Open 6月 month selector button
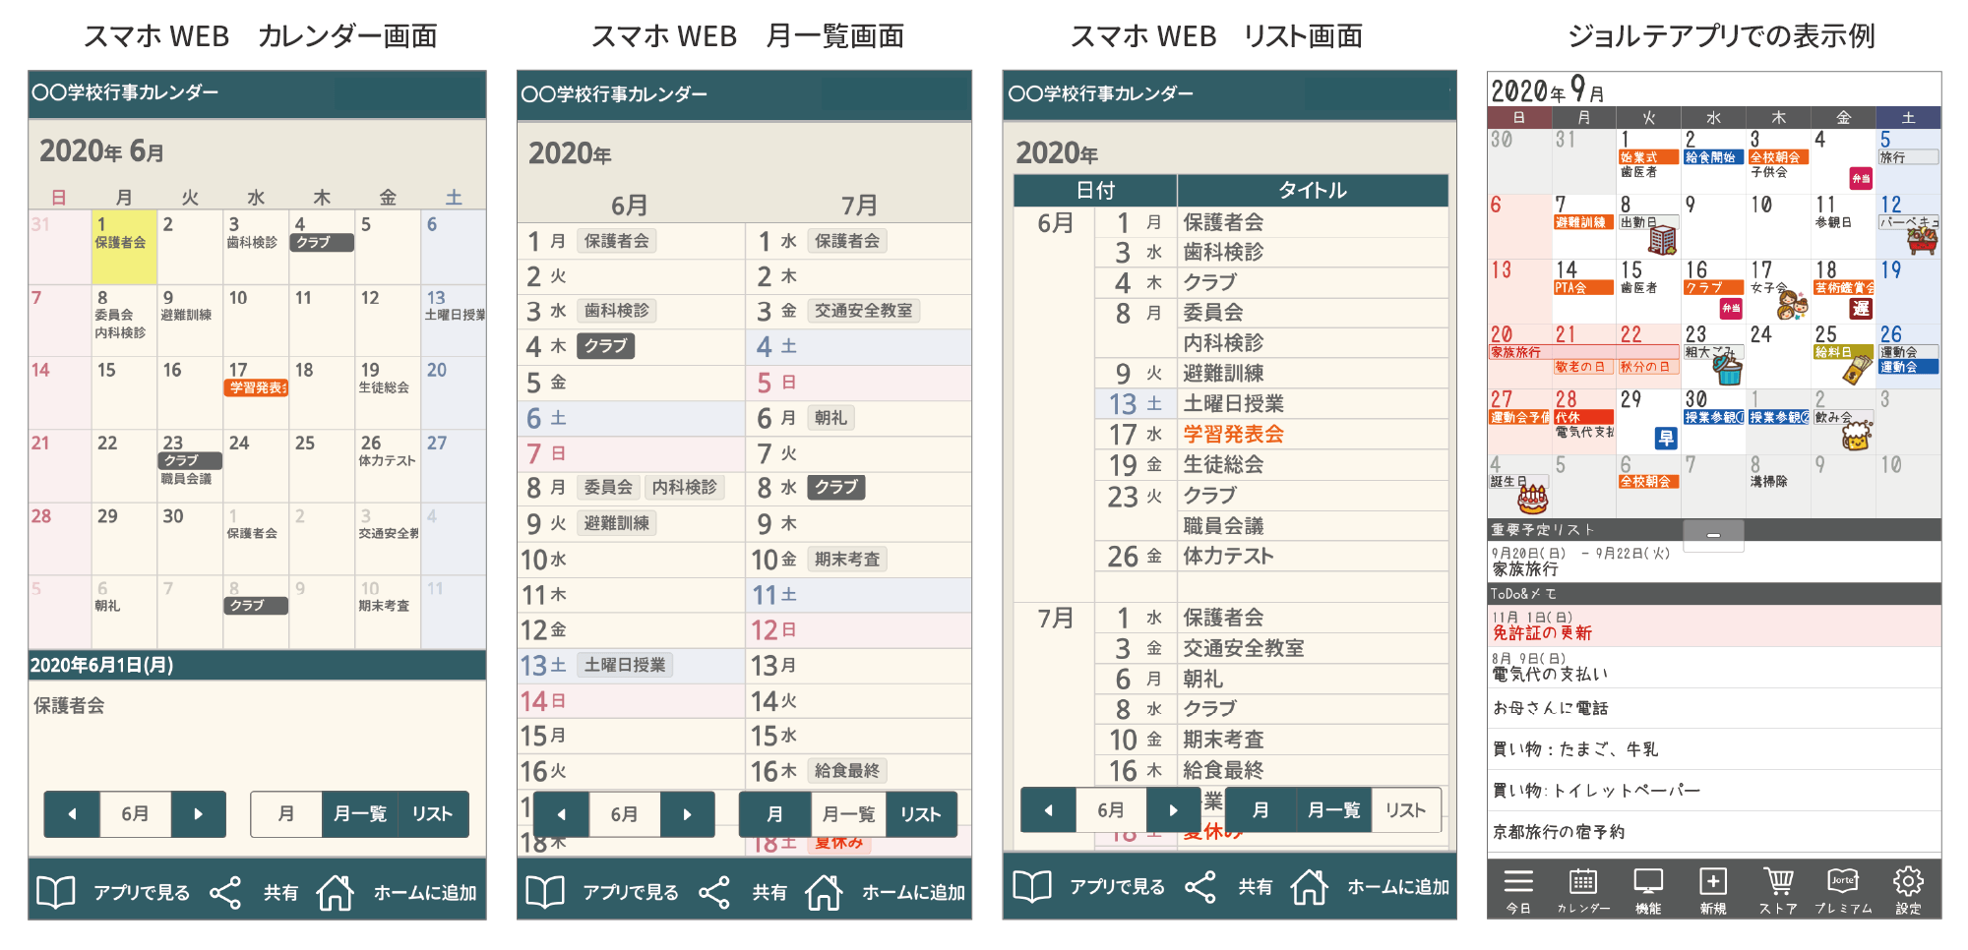 [x=135, y=814]
